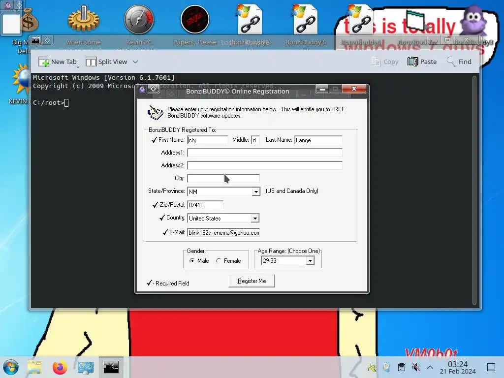Click into the Address1 field
This screenshot has width=504, height=378.
tap(264, 153)
